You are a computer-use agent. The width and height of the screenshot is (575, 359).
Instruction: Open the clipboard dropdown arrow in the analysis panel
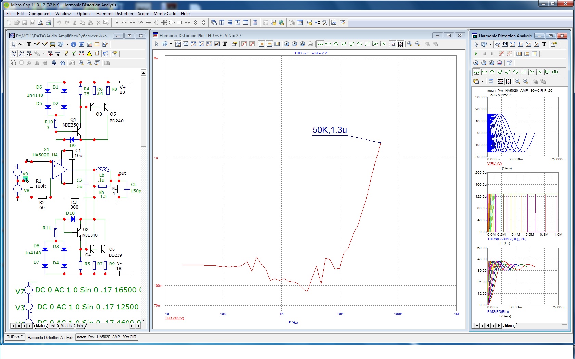[483, 81]
